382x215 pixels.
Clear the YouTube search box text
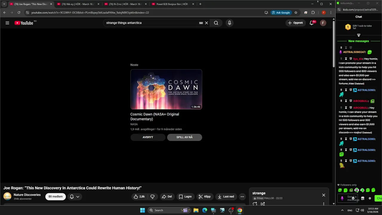(206, 23)
